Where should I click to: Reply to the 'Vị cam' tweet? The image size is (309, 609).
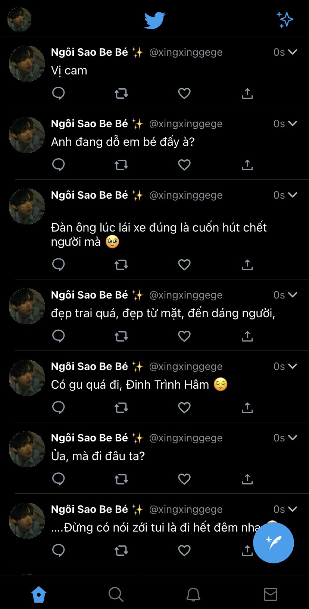[59, 93]
